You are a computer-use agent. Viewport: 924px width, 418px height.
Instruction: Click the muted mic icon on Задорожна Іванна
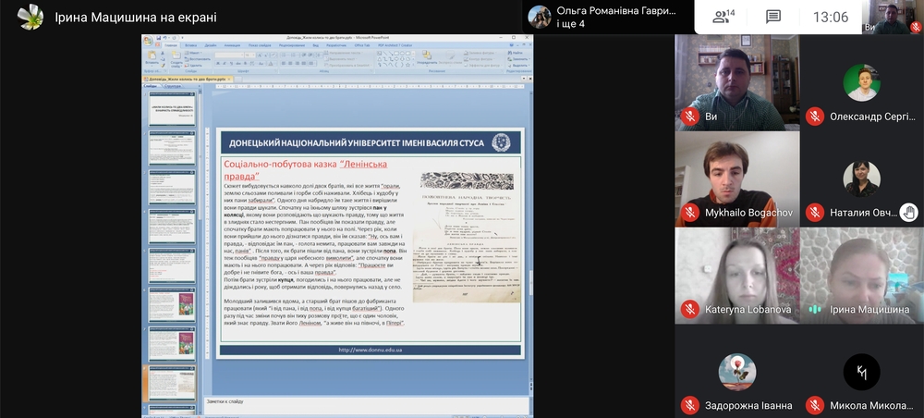689,405
